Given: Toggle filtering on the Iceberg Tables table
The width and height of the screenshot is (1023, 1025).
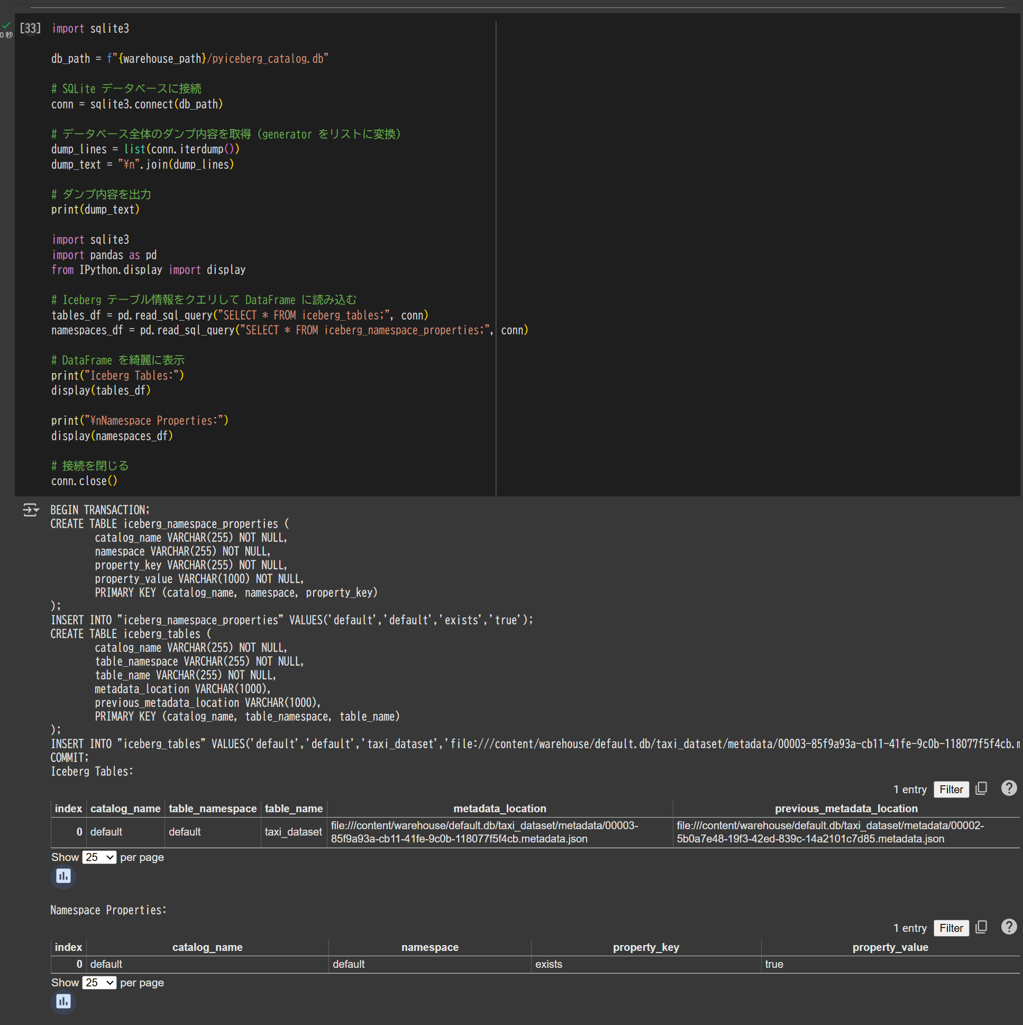Looking at the screenshot, I should [x=951, y=789].
